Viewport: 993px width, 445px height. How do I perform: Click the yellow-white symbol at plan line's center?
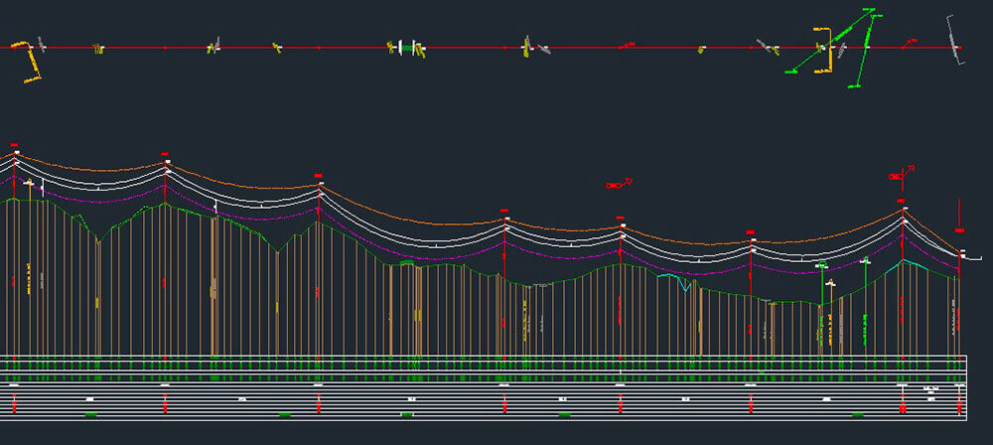click(x=527, y=46)
